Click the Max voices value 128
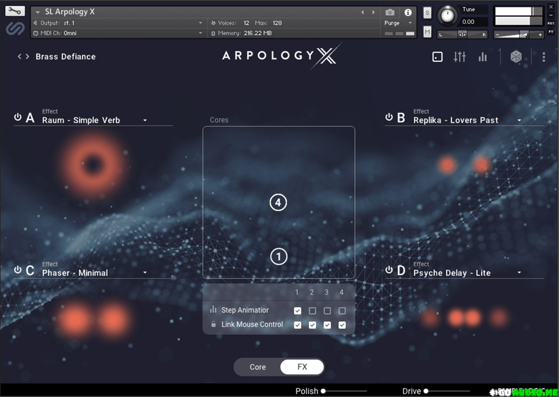Screen dimensions: 559x397 [277, 23]
